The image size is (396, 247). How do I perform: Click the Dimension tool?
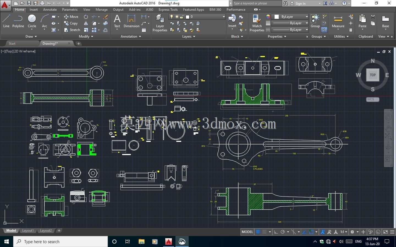click(x=131, y=21)
